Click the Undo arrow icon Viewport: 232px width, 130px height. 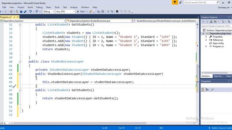(30, 12)
